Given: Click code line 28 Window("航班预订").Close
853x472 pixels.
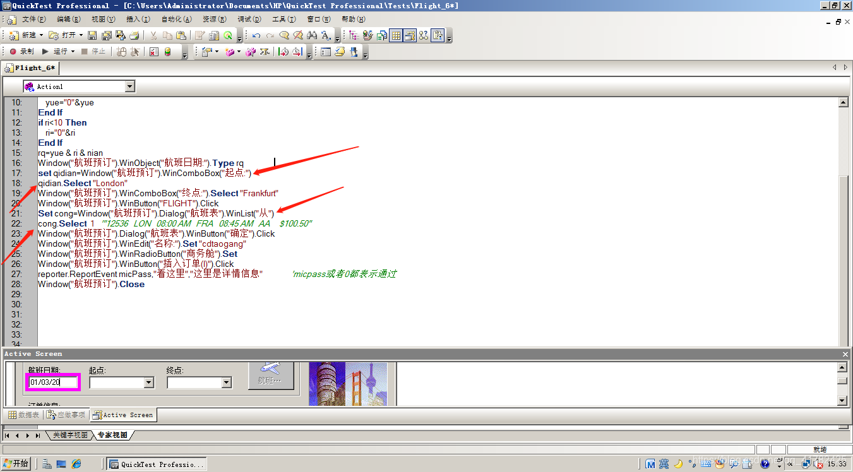Looking at the screenshot, I should click(x=91, y=284).
